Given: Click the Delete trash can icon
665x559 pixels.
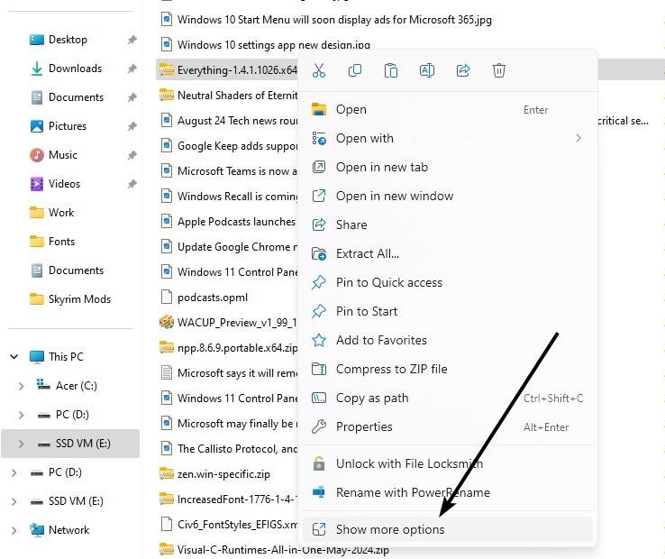Looking at the screenshot, I should [x=499, y=70].
